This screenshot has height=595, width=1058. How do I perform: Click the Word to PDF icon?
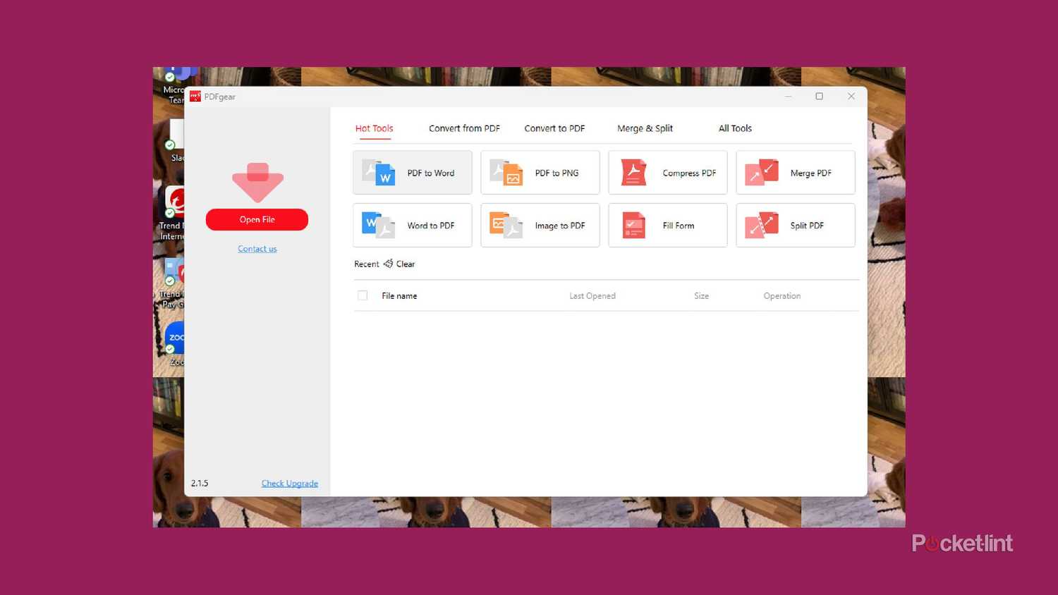click(x=379, y=226)
